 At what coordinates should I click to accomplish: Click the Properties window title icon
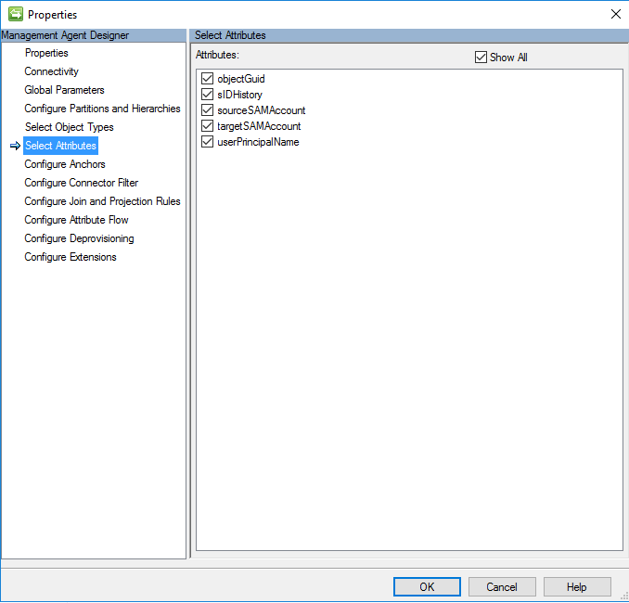coord(15,14)
